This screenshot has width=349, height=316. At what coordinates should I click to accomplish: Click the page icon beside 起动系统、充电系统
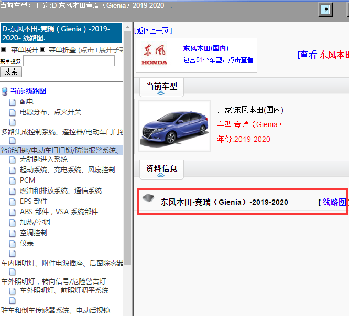click(13, 170)
